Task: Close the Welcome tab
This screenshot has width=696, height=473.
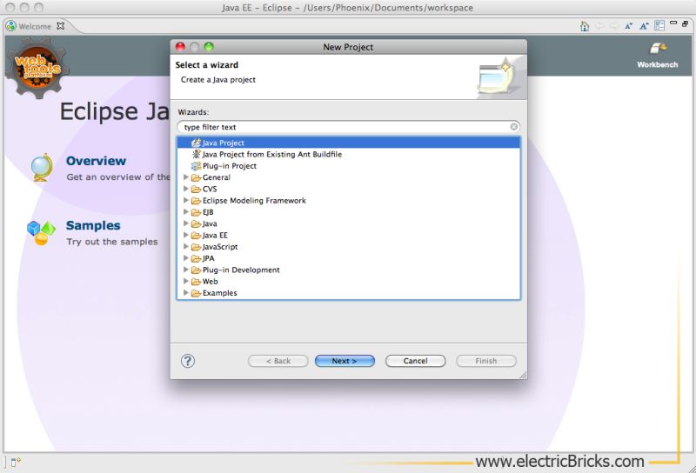Action: pyautogui.click(x=60, y=26)
